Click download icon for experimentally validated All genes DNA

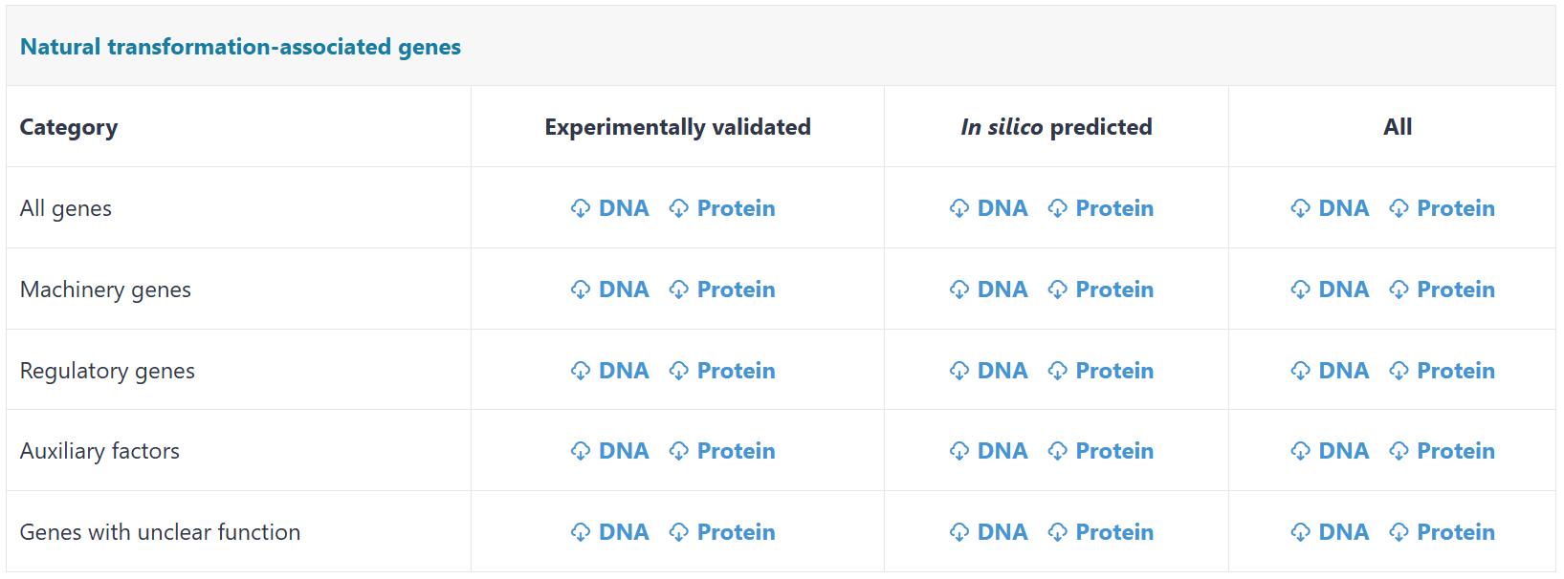point(581,208)
